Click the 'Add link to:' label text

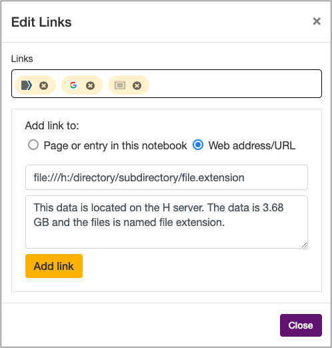pos(52,125)
